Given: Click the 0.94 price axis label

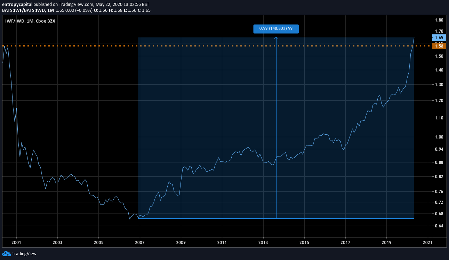Looking at the screenshot, I should point(439,149).
